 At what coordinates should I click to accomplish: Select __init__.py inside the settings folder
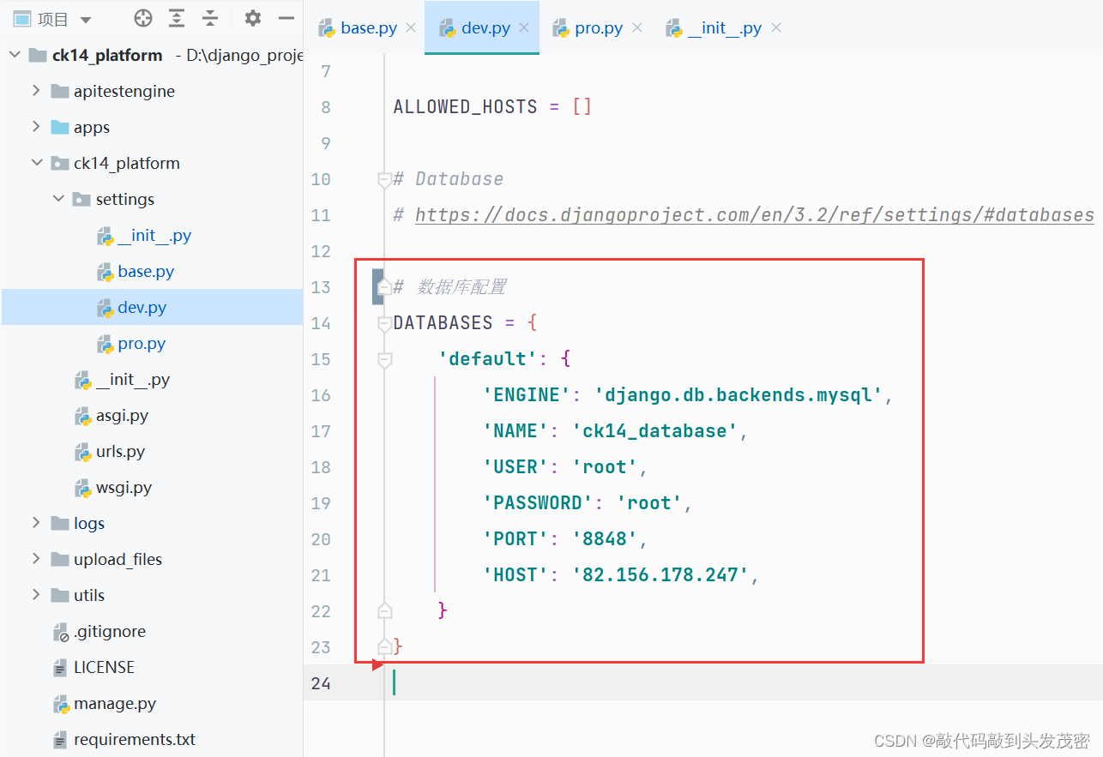coord(154,235)
